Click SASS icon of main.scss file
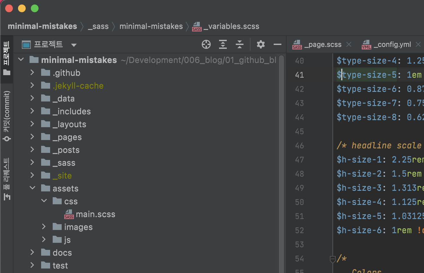 pyautogui.click(x=69, y=214)
